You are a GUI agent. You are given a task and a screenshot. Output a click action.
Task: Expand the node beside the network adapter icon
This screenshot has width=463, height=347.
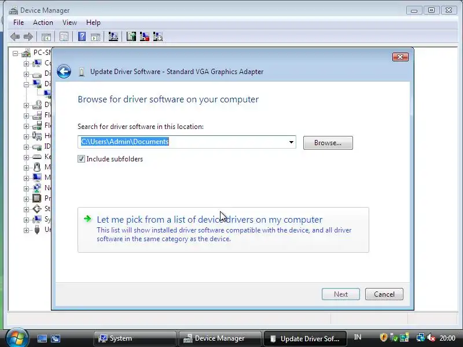pyautogui.click(x=26, y=189)
